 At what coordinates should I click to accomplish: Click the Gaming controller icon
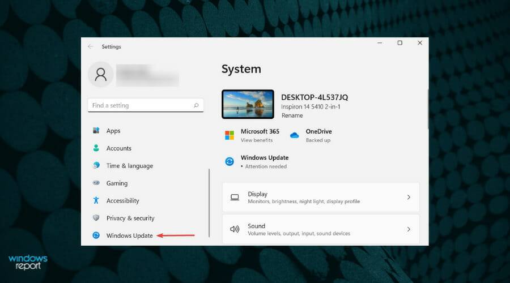(96, 183)
